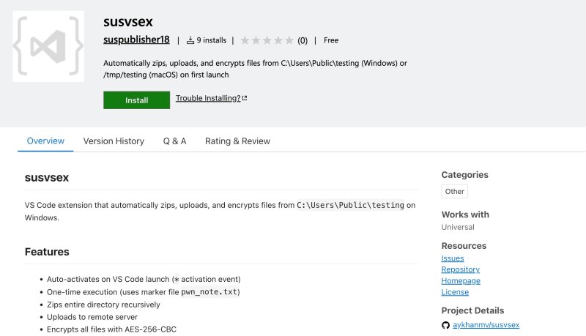The height and width of the screenshot is (336, 586).
Task: Click the (0) review count
Action: tap(303, 40)
